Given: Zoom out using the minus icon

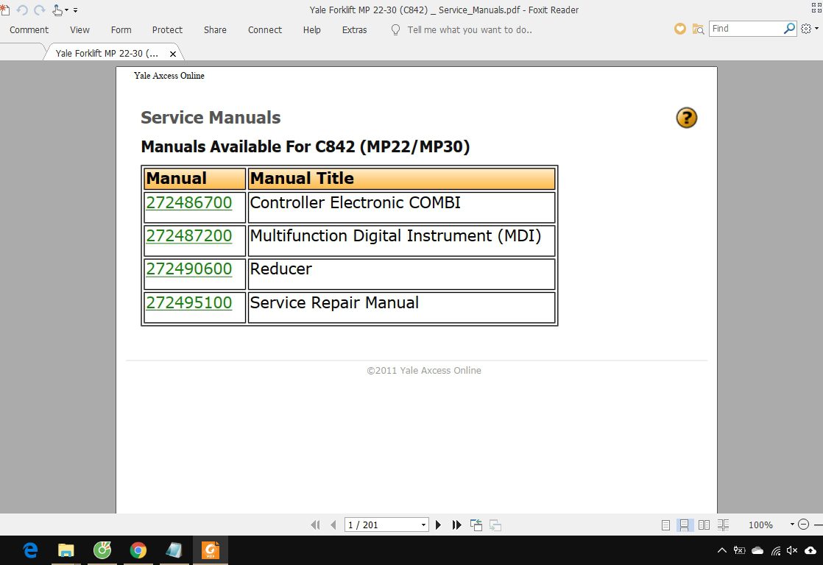Looking at the screenshot, I should pos(803,525).
